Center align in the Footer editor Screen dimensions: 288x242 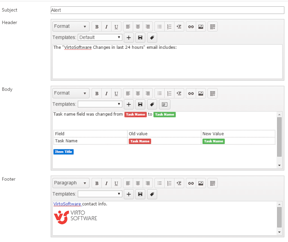tap(138, 183)
